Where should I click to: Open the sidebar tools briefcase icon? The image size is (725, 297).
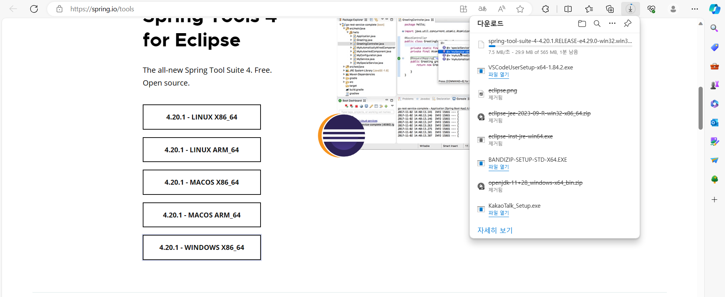(714, 66)
